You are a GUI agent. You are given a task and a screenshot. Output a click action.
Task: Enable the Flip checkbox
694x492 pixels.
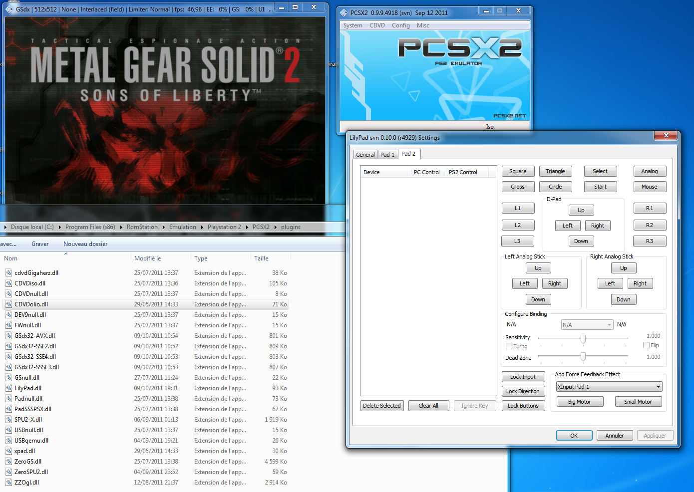click(646, 345)
